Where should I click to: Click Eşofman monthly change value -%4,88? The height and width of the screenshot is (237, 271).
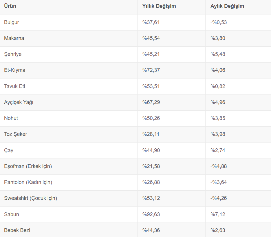click(219, 166)
